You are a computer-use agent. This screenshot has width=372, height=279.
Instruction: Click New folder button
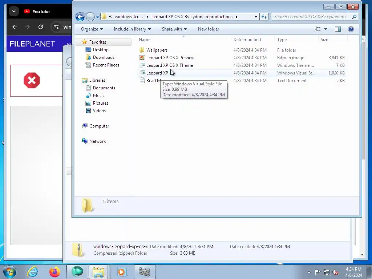coord(208,29)
